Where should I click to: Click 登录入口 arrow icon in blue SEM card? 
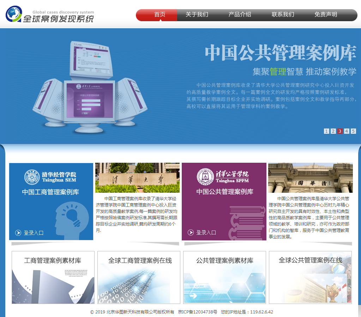pos(18,233)
